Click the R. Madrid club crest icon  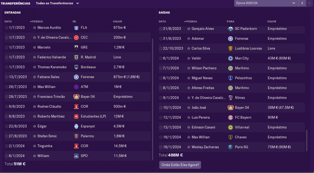tap(76, 57)
